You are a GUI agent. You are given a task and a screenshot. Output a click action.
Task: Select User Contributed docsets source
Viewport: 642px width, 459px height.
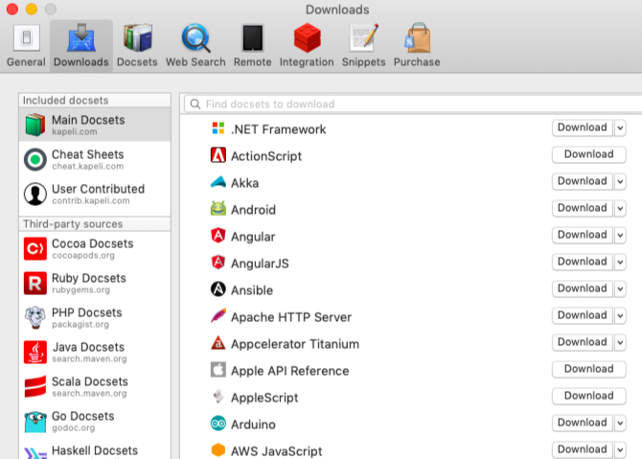pos(94,194)
